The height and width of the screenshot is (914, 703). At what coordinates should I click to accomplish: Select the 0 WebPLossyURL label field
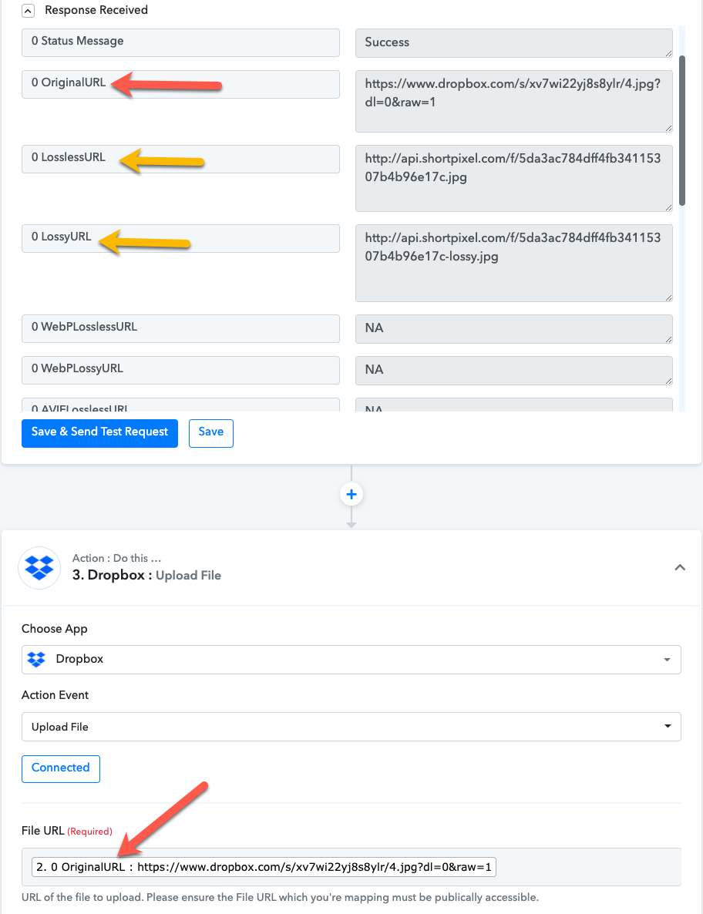coord(180,370)
